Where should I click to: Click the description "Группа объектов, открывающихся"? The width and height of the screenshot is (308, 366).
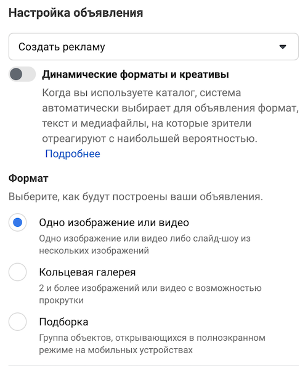click(x=152, y=344)
